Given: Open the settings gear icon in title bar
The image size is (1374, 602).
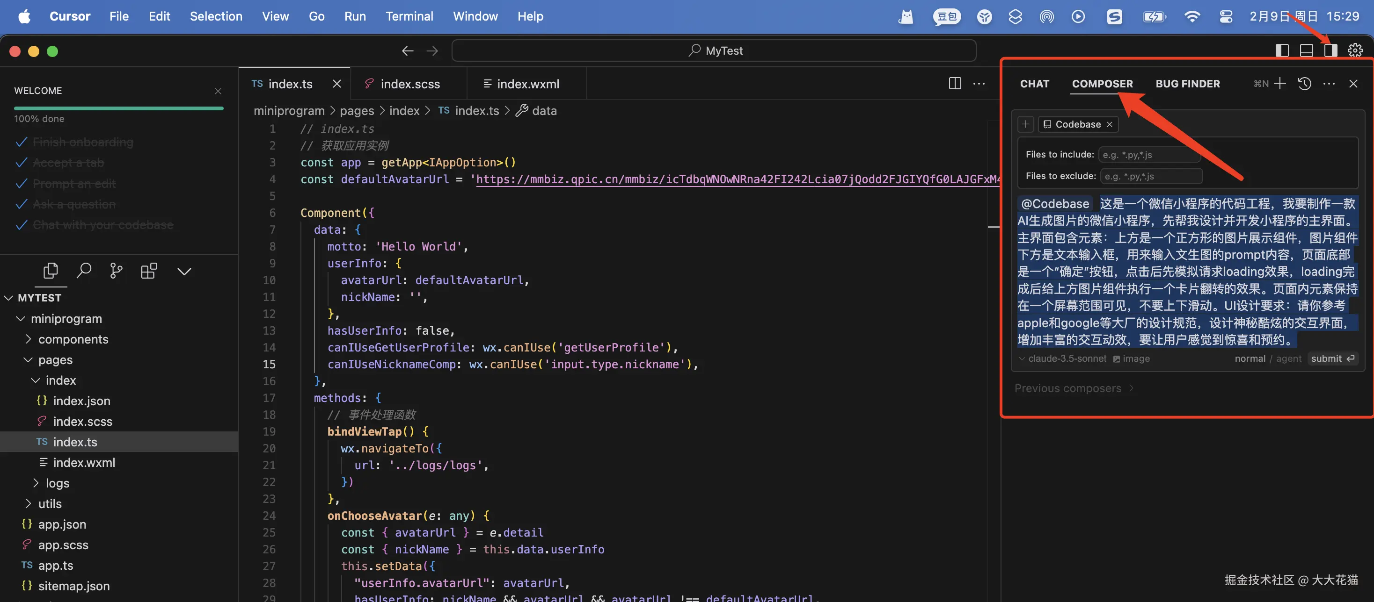Looking at the screenshot, I should coord(1355,50).
